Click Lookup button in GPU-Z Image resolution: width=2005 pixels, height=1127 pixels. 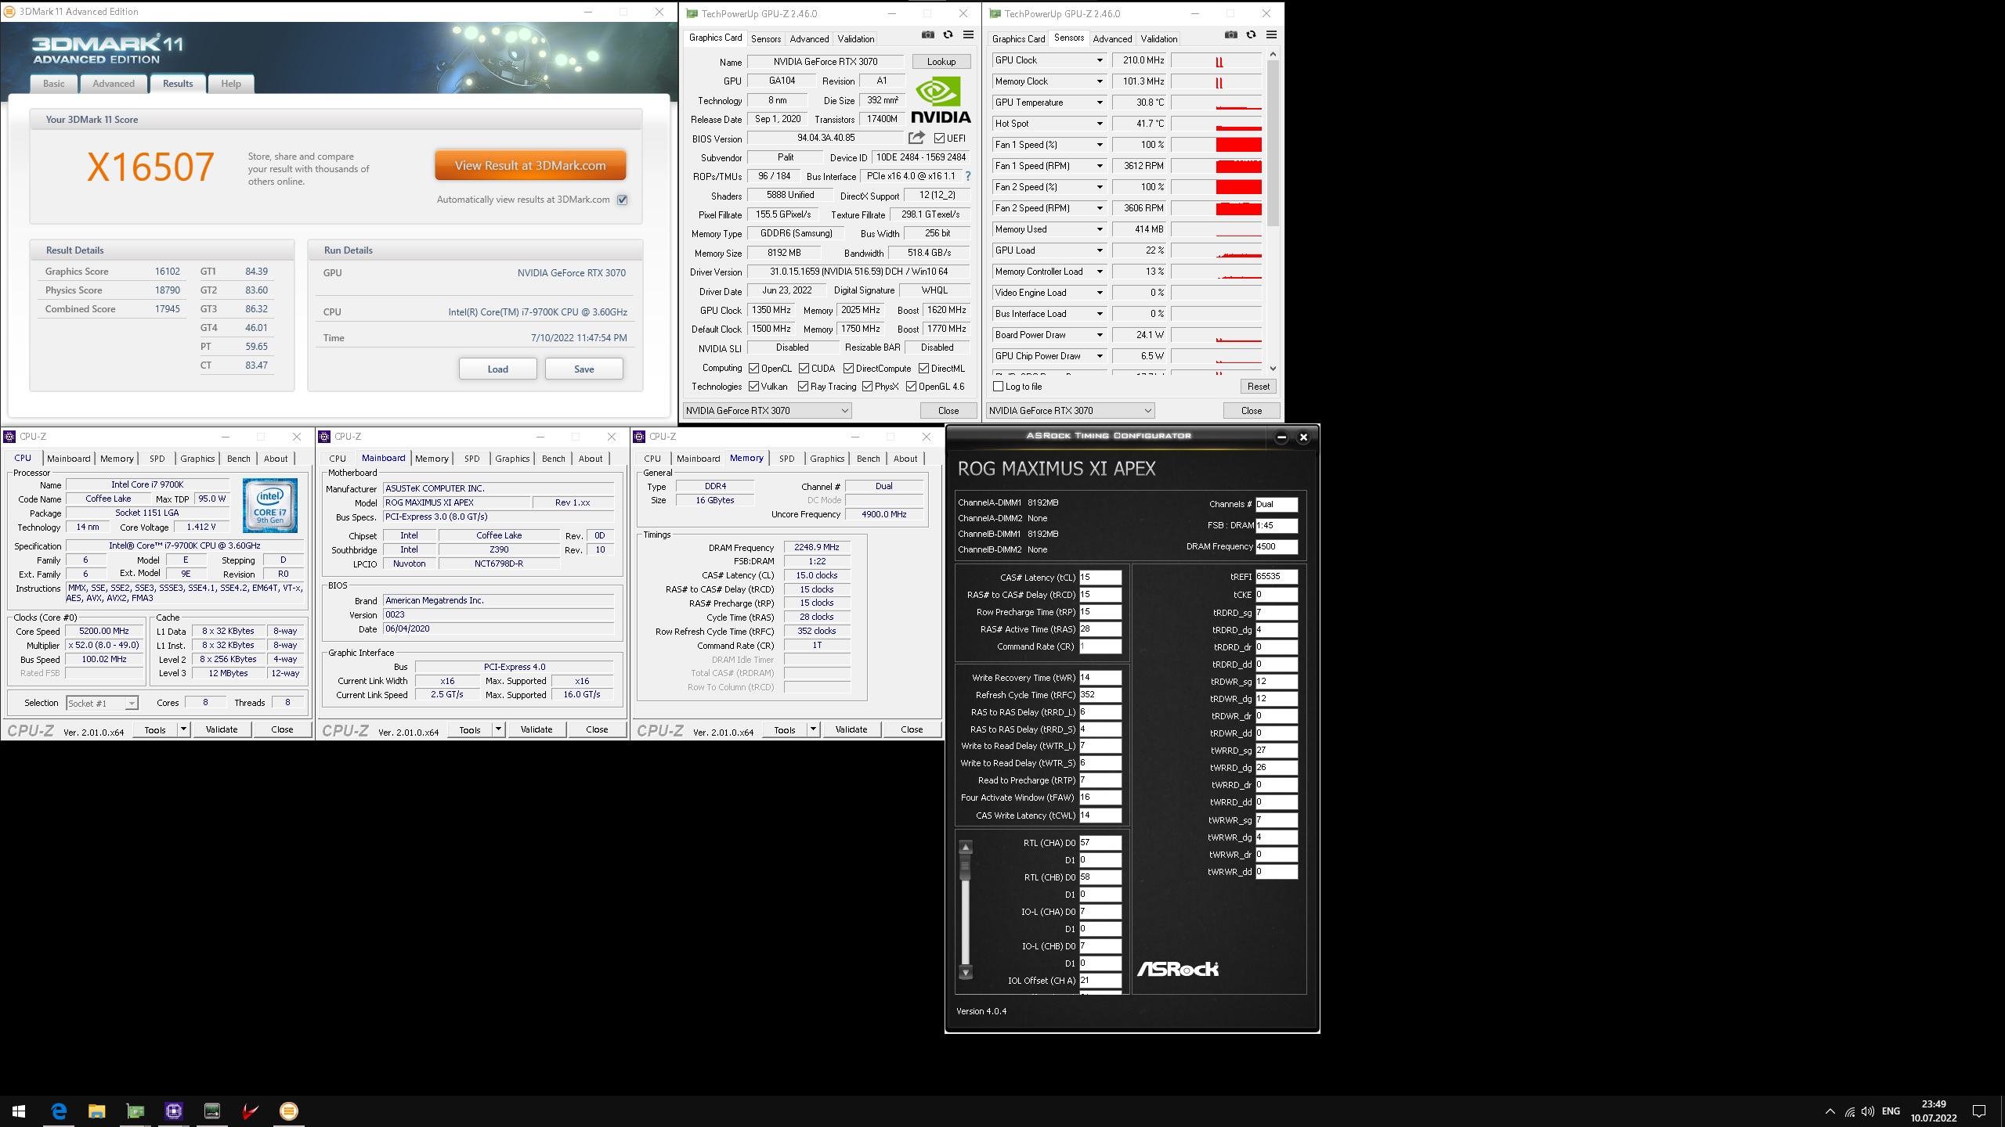(x=941, y=62)
